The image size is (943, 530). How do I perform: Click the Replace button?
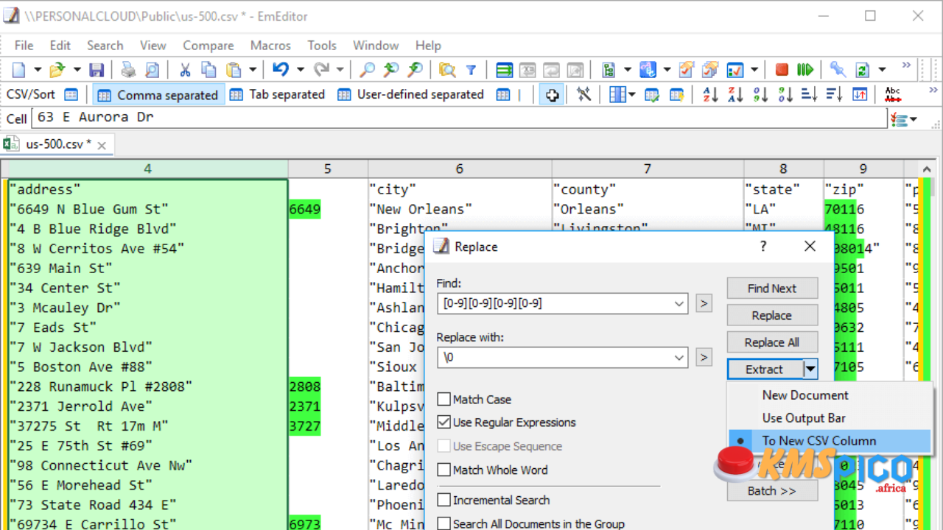[772, 315]
